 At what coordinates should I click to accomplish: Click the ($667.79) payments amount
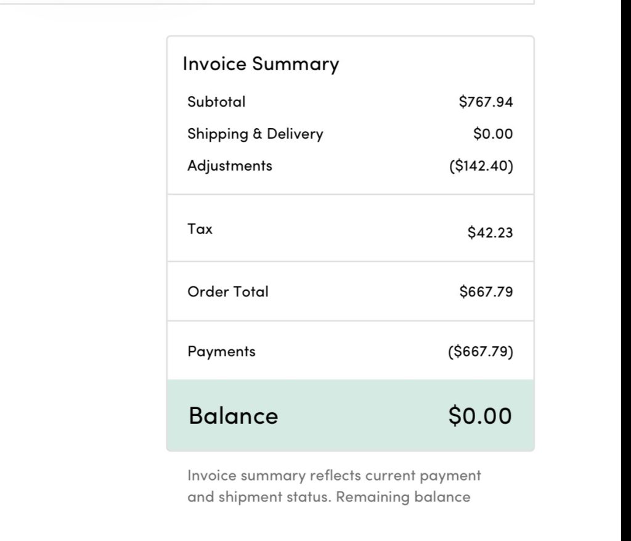tap(481, 351)
